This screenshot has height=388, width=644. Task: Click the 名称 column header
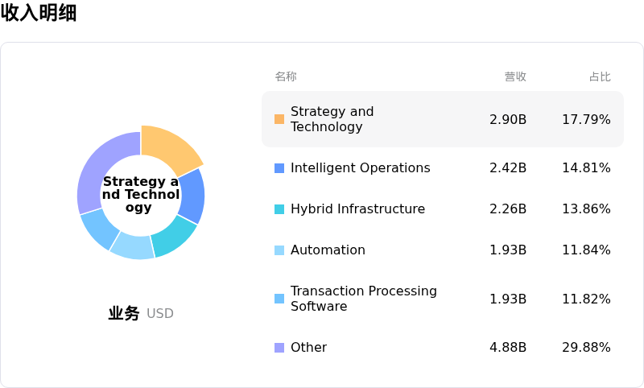(286, 76)
